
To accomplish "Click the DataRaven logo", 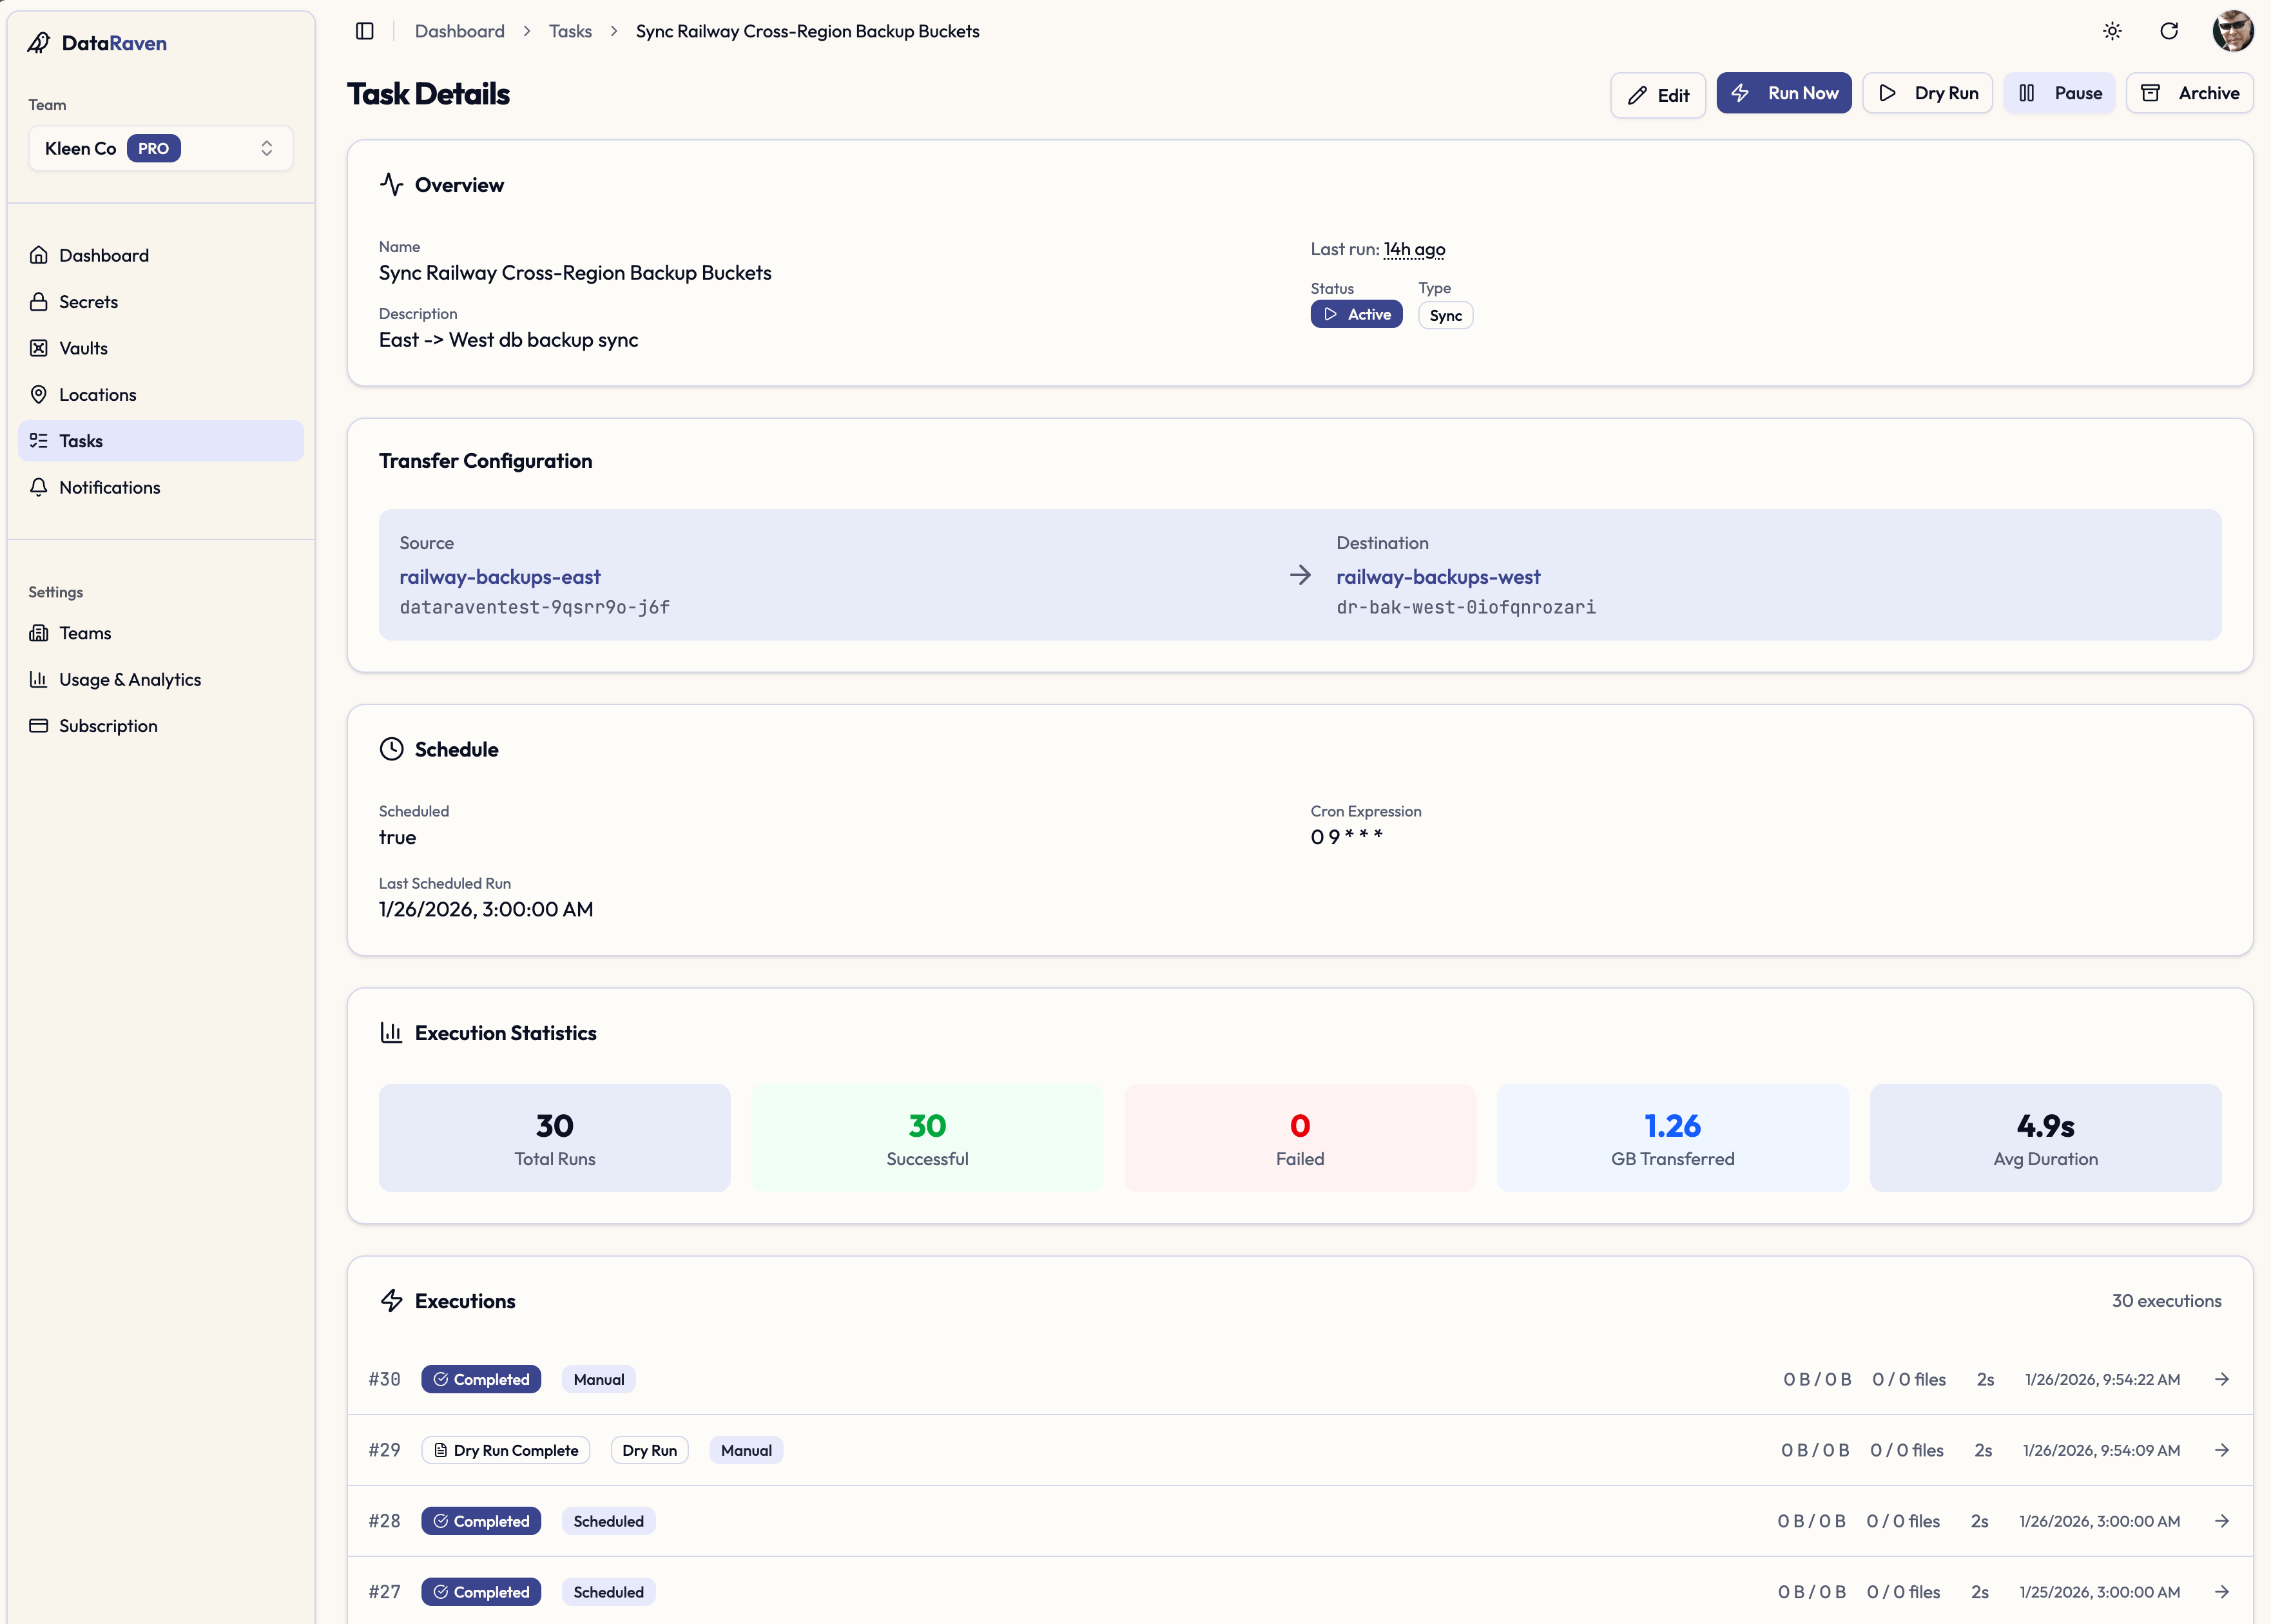I will [x=97, y=43].
